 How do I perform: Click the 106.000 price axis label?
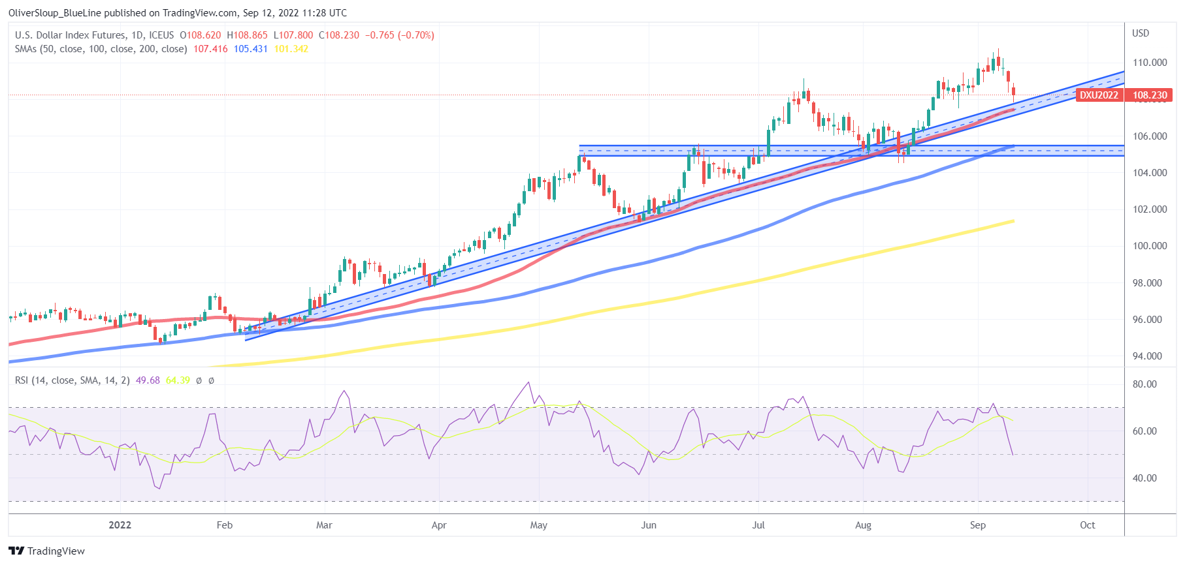click(x=1150, y=136)
